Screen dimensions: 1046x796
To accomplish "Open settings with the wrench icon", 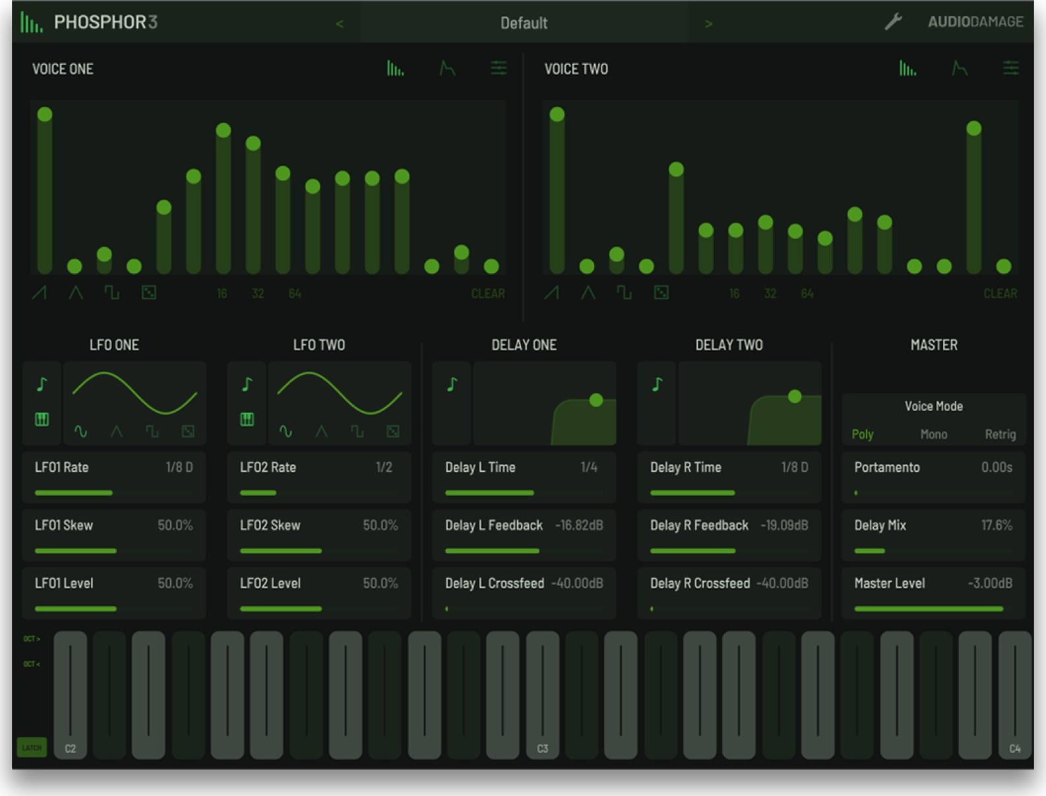I will (893, 22).
